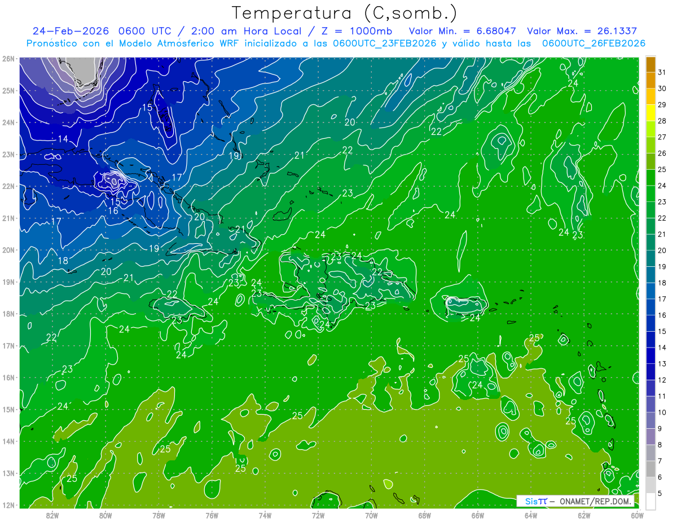677x523 pixels.
Task: Click the latitude axis label "15N"
Action: pyautogui.click(x=8, y=409)
